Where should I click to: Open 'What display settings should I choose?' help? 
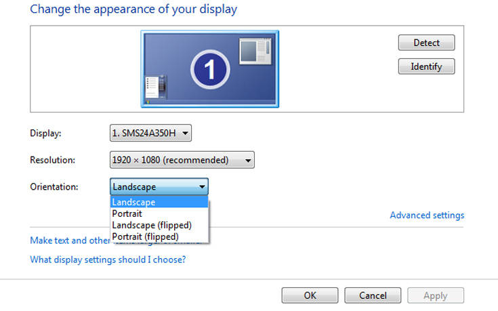[x=108, y=260]
